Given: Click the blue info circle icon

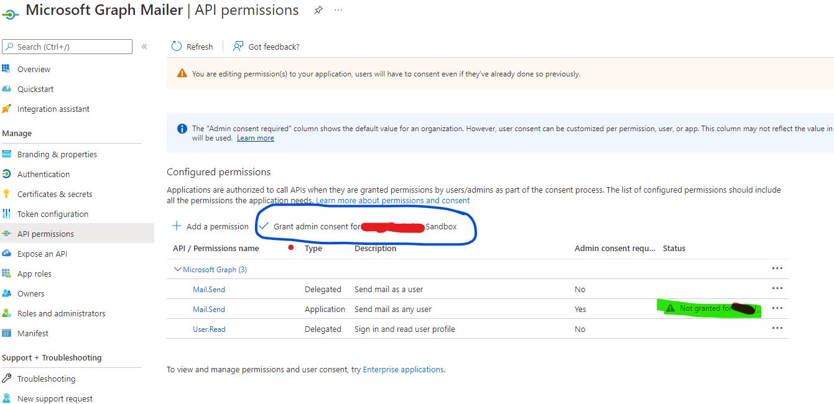Looking at the screenshot, I should (x=182, y=129).
